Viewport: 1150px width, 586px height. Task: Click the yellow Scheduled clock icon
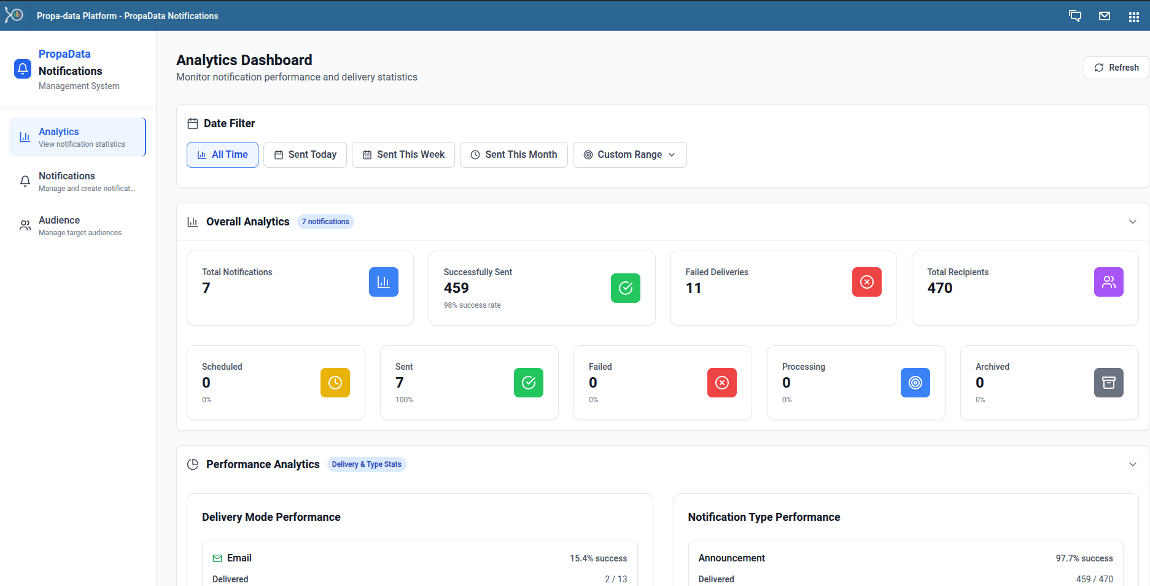click(x=335, y=383)
